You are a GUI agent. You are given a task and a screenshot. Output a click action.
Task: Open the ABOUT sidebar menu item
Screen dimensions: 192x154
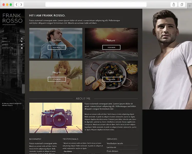point(5,42)
